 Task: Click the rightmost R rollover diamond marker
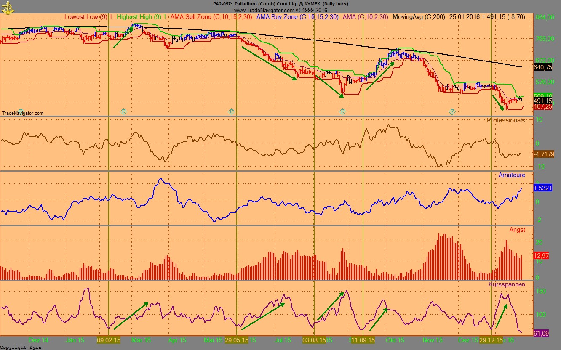click(452, 111)
